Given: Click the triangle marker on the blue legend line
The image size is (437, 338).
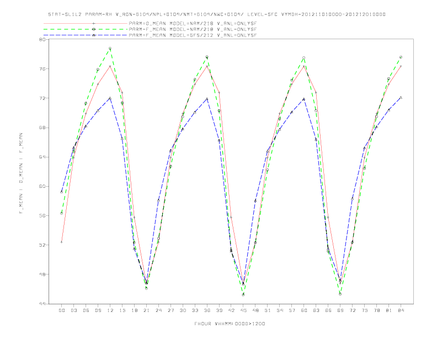Looking at the screenshot, I should coord(94,35).
